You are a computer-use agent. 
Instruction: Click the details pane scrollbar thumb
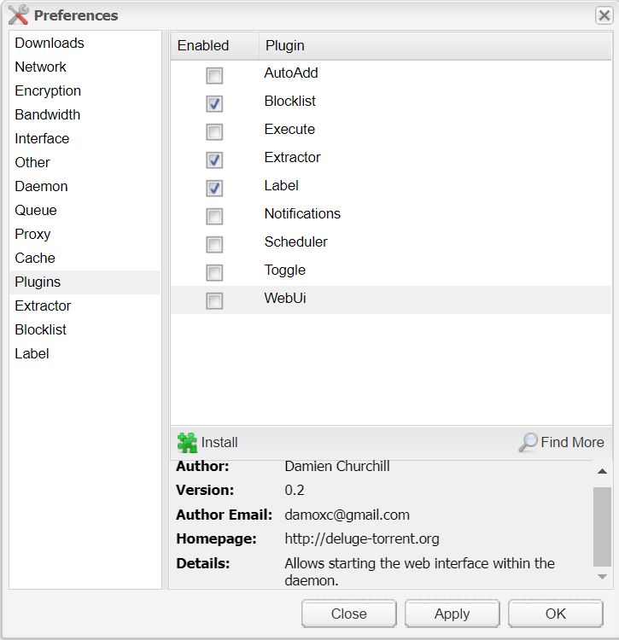click(x=602, y=527)
